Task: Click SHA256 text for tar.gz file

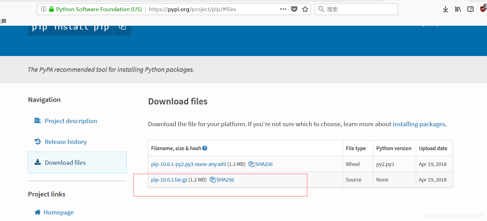Action: point(225,180)
